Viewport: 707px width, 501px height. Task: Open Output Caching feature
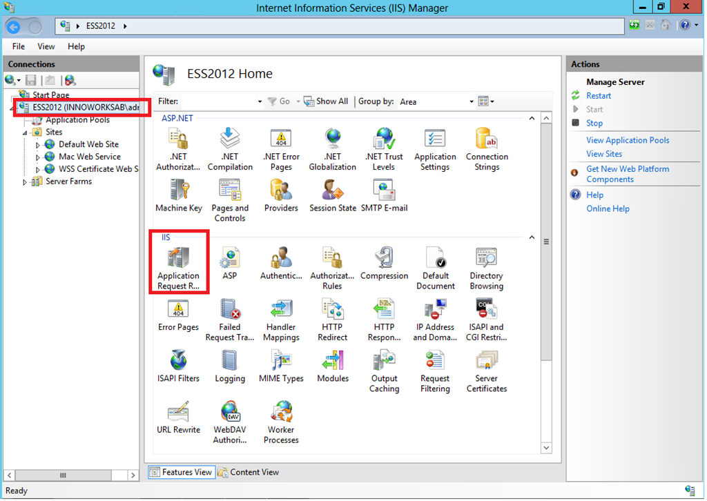point(384,371)
